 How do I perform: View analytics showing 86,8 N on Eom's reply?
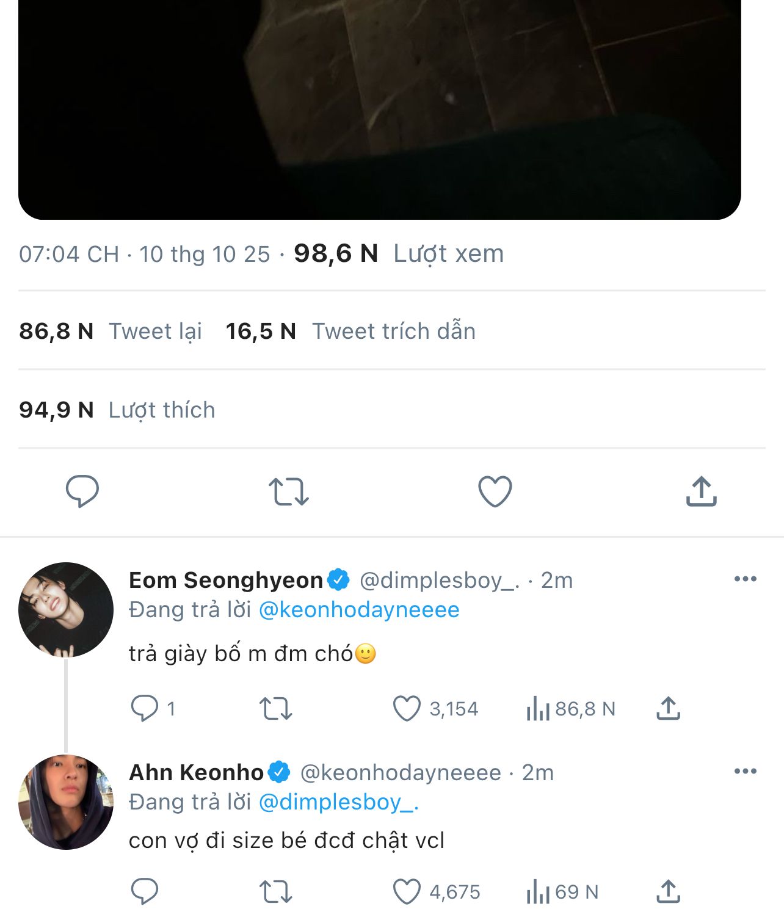click(x=570, y=709)
